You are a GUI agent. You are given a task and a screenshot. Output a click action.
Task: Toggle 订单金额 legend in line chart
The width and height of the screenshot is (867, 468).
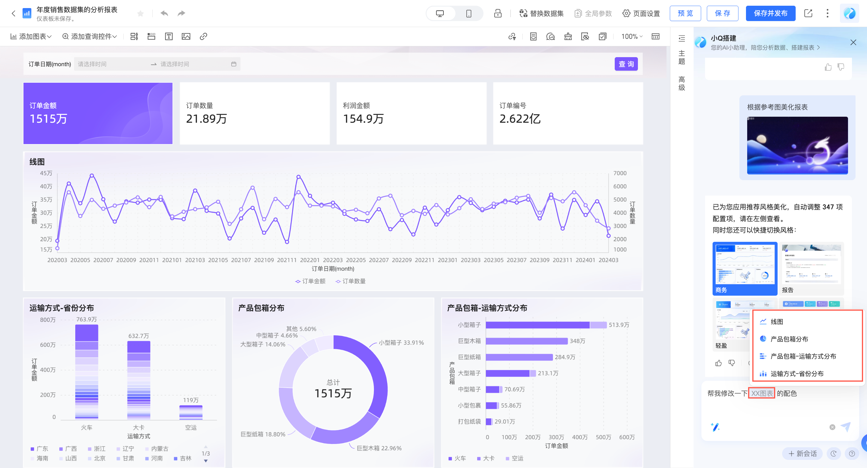[310, 281]
